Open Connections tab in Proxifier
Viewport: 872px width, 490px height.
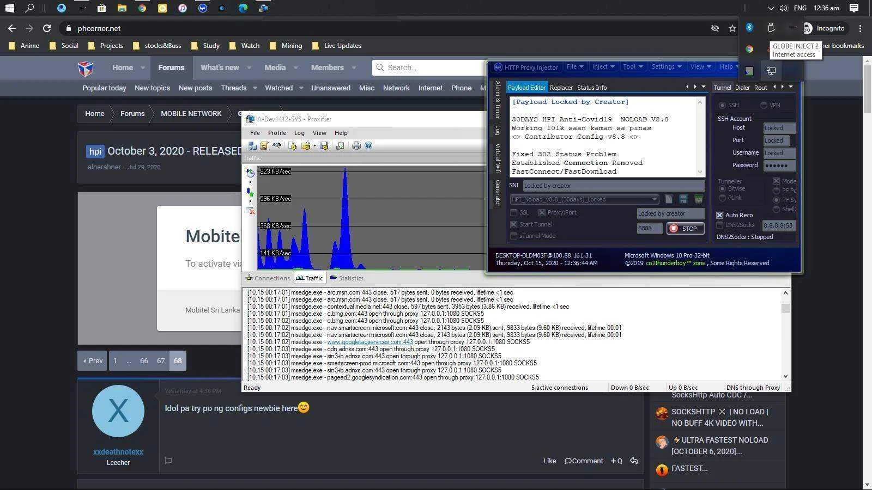(268, 278)
